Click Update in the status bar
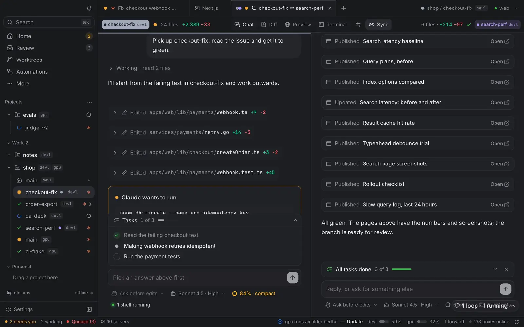The height and width of the screenshot is (327, 524). [355, 322]
